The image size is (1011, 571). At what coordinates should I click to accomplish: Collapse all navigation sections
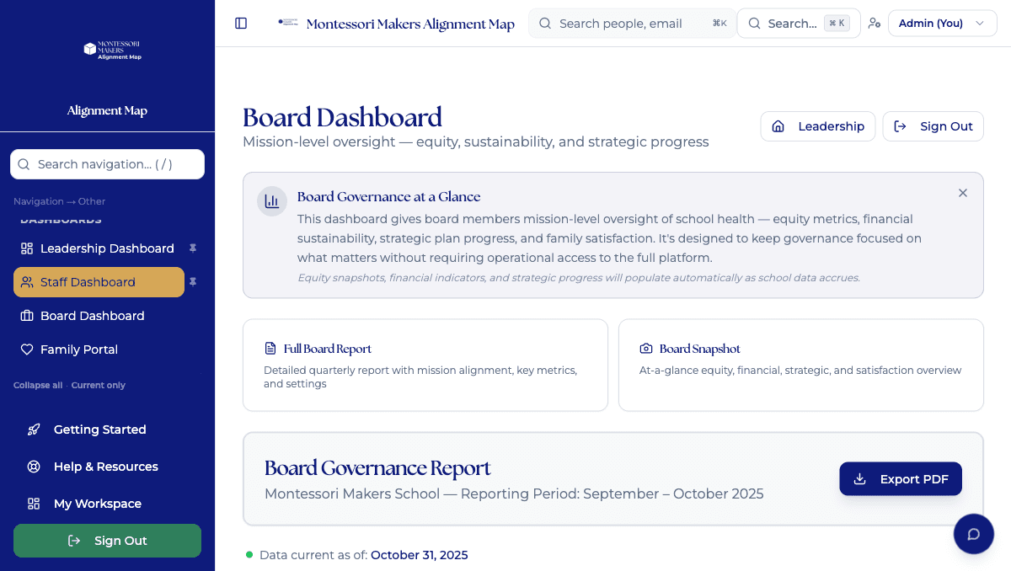(x=37, y=385)
